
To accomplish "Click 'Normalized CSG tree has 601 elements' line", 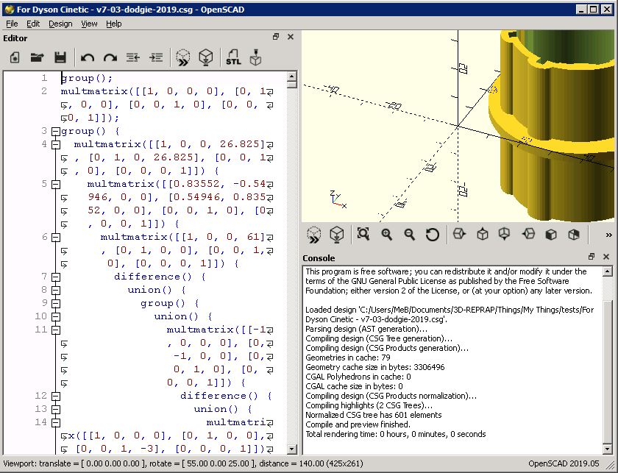I will (373, 415).
